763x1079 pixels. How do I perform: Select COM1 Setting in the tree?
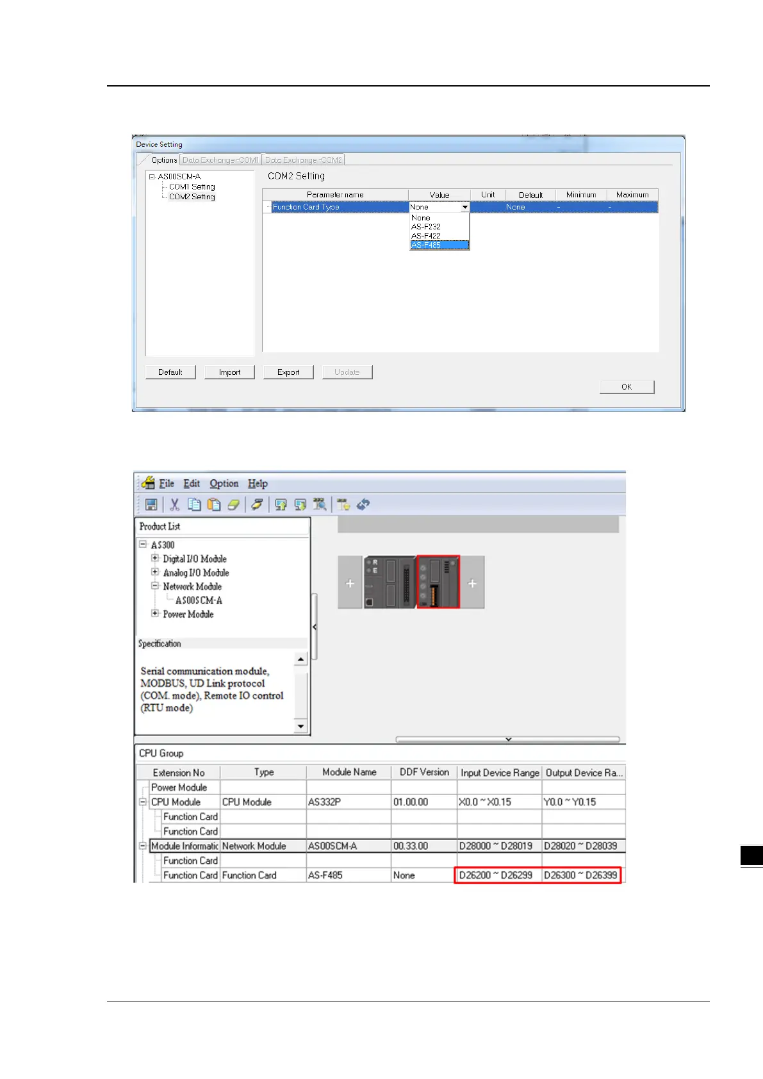tap(192, 187)
